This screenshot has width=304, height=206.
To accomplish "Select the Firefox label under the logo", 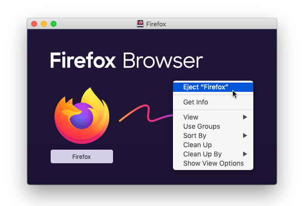I will click(82, 156).
